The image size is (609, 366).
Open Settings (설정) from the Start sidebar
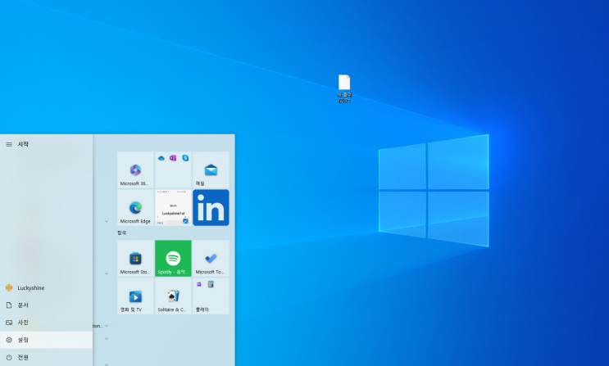click(46, 340)
